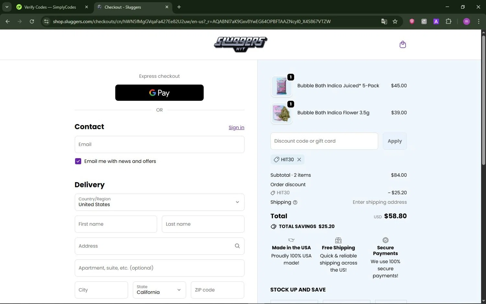This screenshot has height=304, width=486.
Task: Click the total amount '$58.80'
Action: coord(395,216)
